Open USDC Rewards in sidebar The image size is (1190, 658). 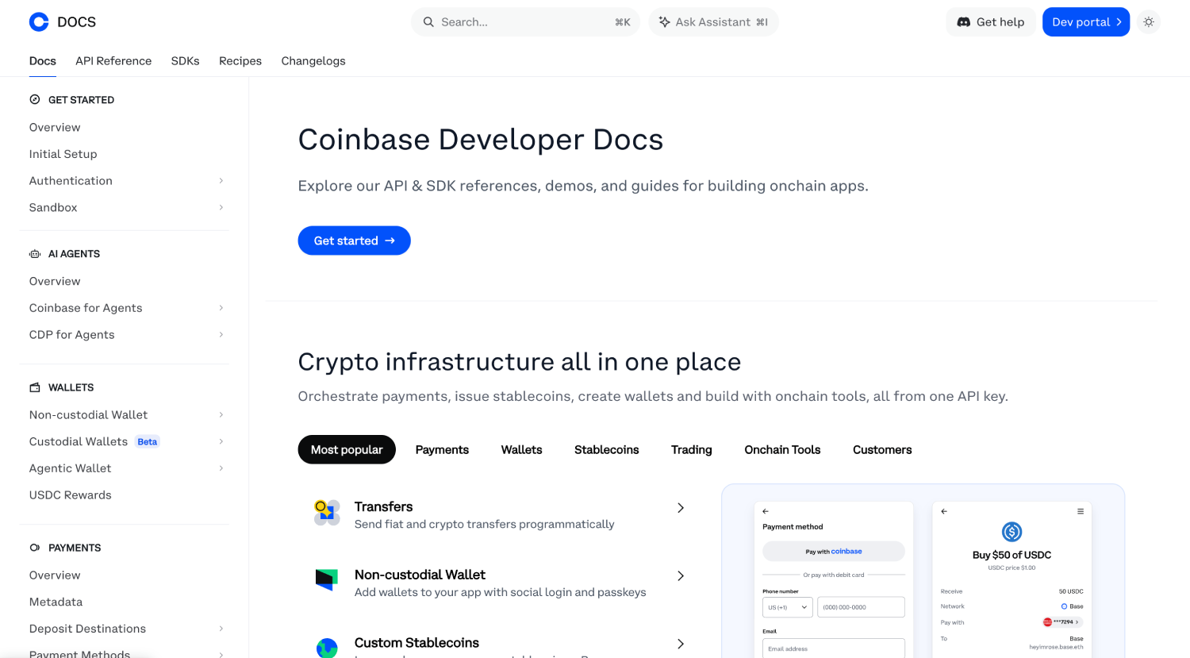pos(71,495)
